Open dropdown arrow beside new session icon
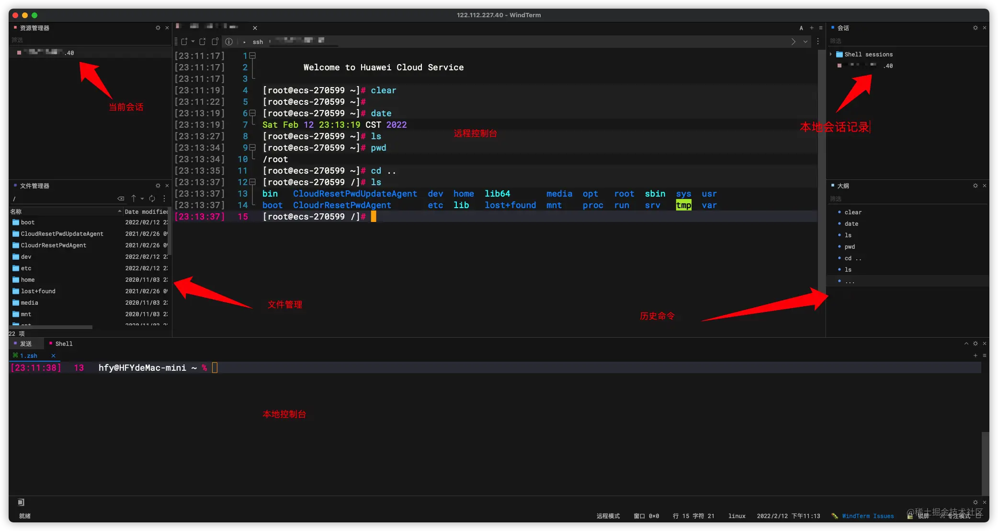The image size is (998, 531). 193,42
